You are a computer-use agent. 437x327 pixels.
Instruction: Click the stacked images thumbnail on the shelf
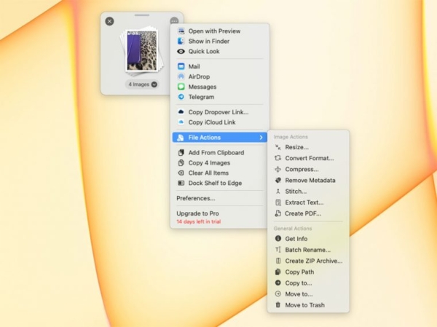pos(142,51)
